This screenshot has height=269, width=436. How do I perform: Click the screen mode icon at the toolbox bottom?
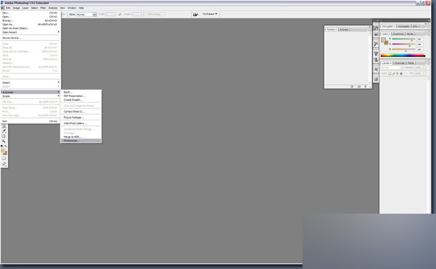tap(4, 164)
